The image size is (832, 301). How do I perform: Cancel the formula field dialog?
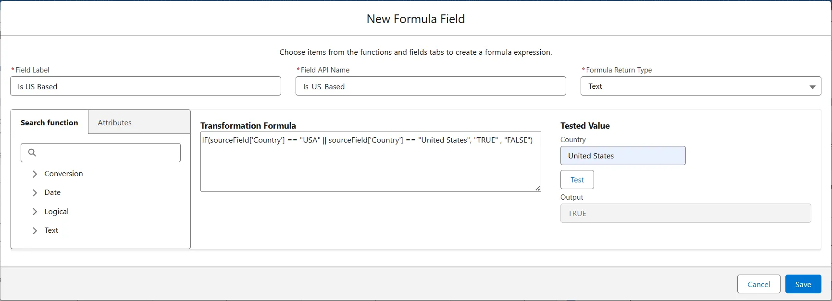point(758,284)
